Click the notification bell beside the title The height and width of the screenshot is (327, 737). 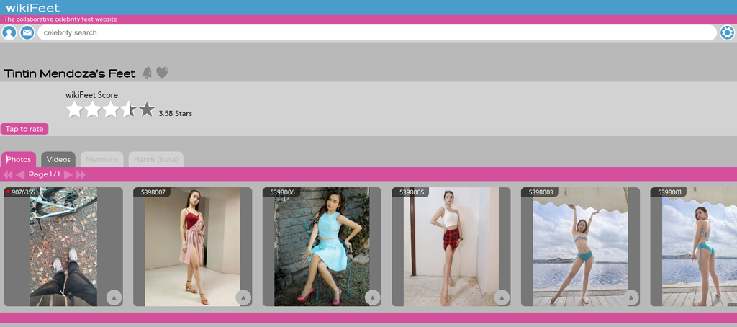[x=147, y=73]
